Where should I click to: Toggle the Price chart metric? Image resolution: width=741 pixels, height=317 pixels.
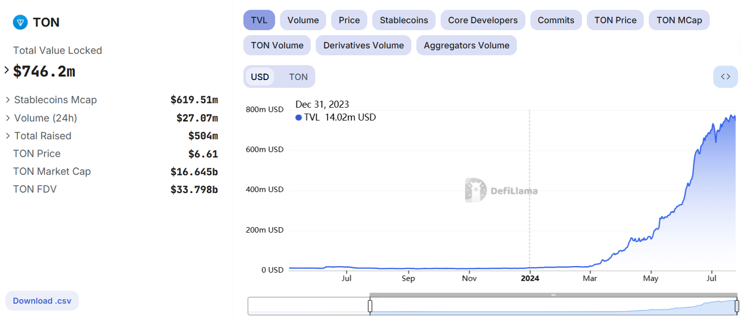349,20
